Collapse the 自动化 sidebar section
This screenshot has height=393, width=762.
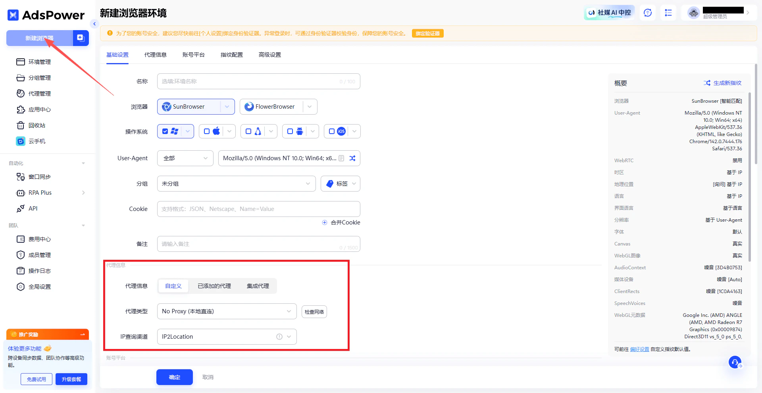(x=83, y=163)
